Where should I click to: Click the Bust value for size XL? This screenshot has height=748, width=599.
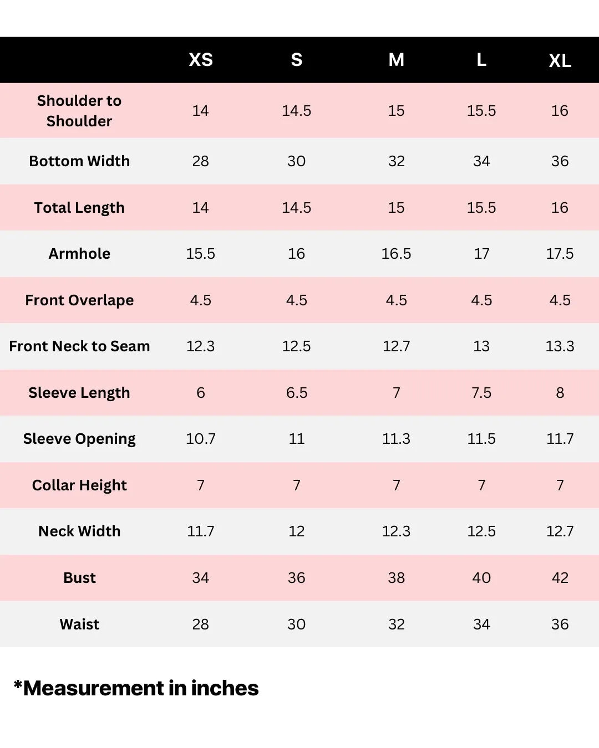[x=560, y=578]
